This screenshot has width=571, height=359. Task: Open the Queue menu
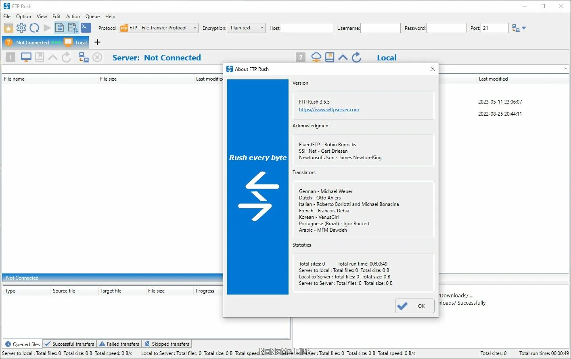coord(92,17)
